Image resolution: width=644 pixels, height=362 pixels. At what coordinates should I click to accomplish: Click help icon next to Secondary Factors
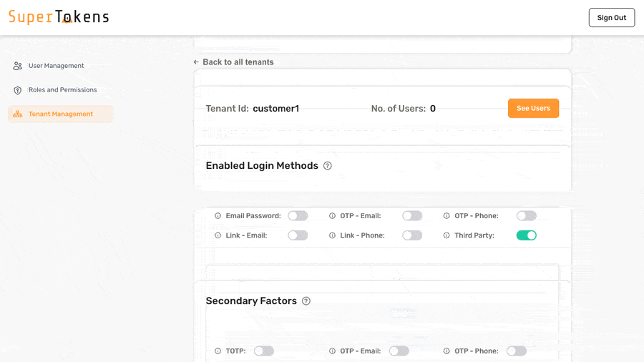point(306,301)
